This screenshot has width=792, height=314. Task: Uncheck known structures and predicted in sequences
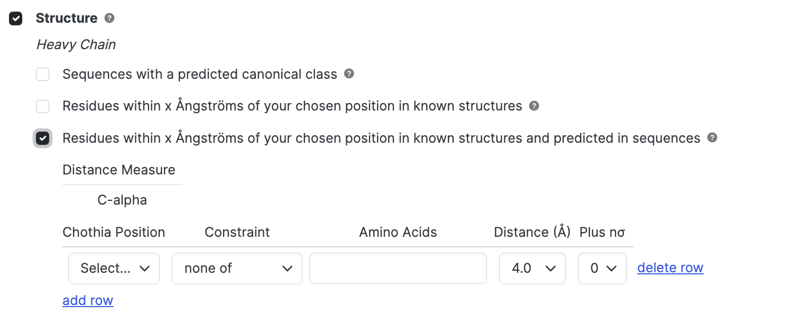[x=43, y=138]
